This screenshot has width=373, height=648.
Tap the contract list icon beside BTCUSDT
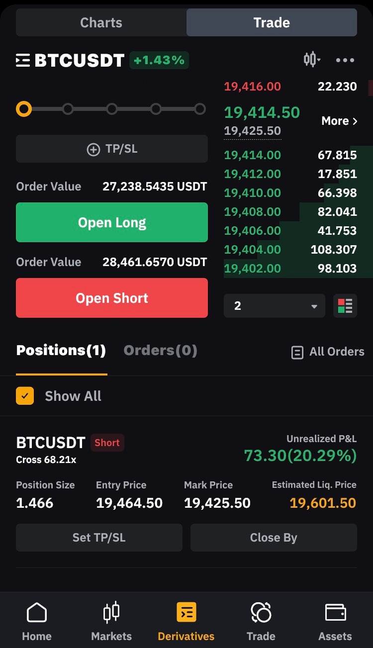pos(23,61)
